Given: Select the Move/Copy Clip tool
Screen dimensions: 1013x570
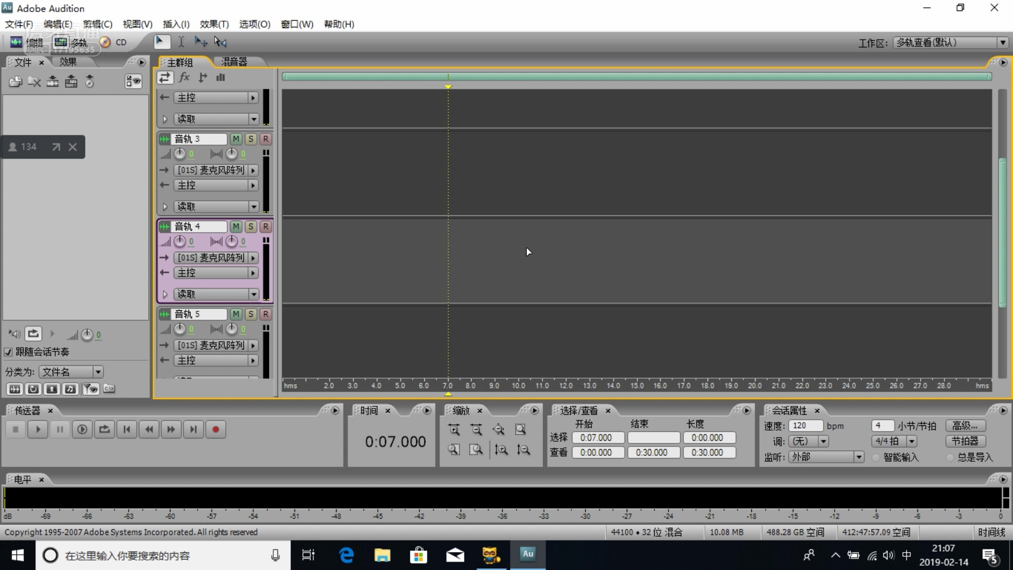Looking at the screenshot, I should [200, 42].
